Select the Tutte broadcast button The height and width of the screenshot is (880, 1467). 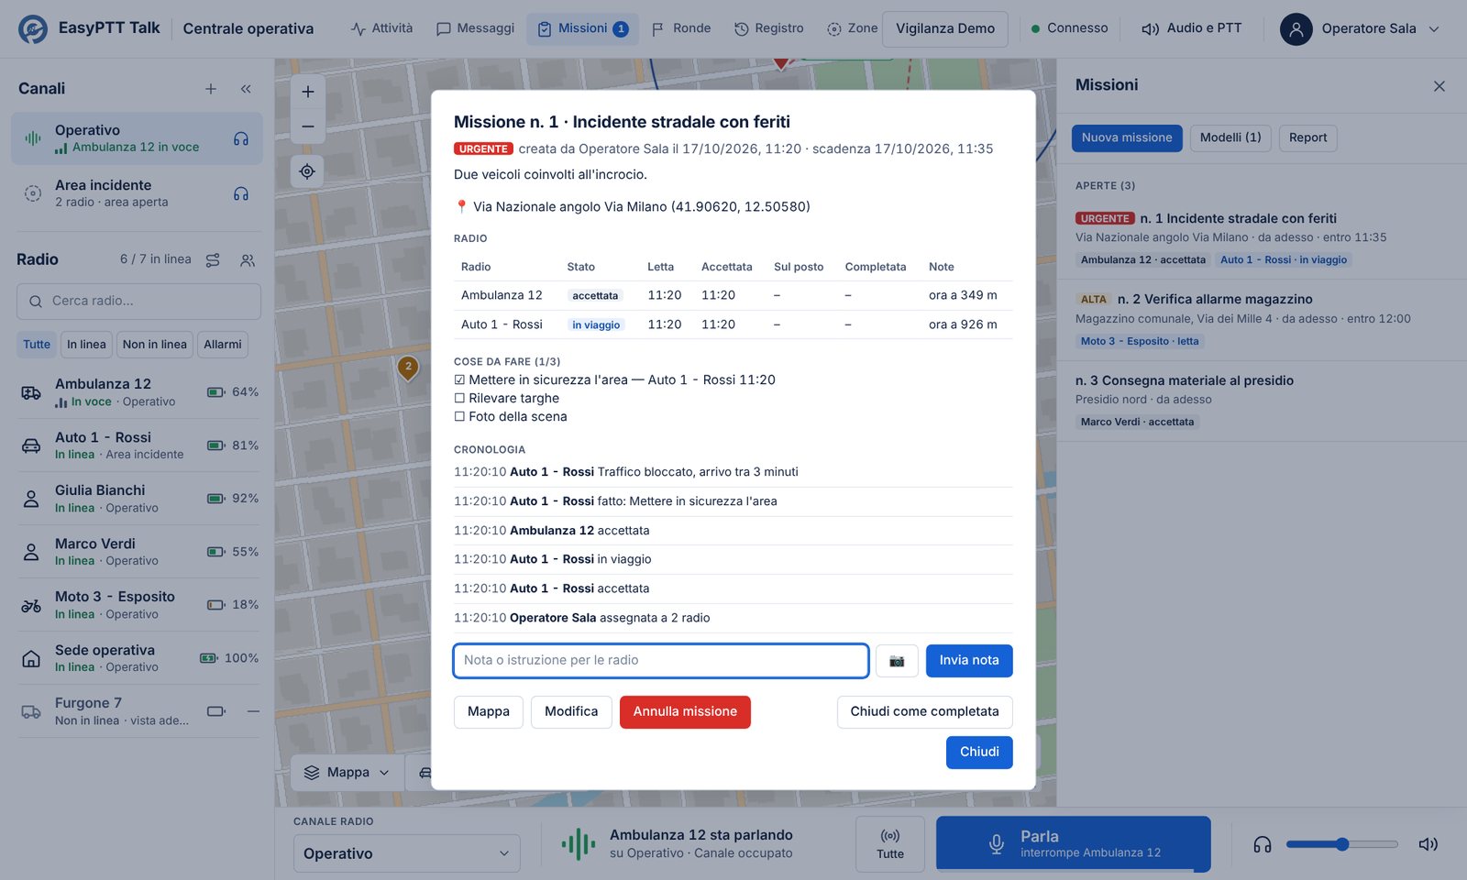click(890, 844)
